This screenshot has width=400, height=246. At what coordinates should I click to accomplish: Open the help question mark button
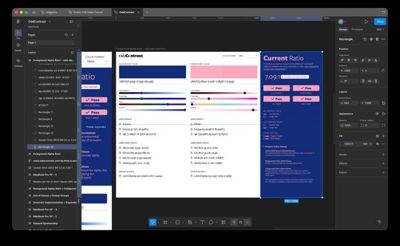(379, 222)
